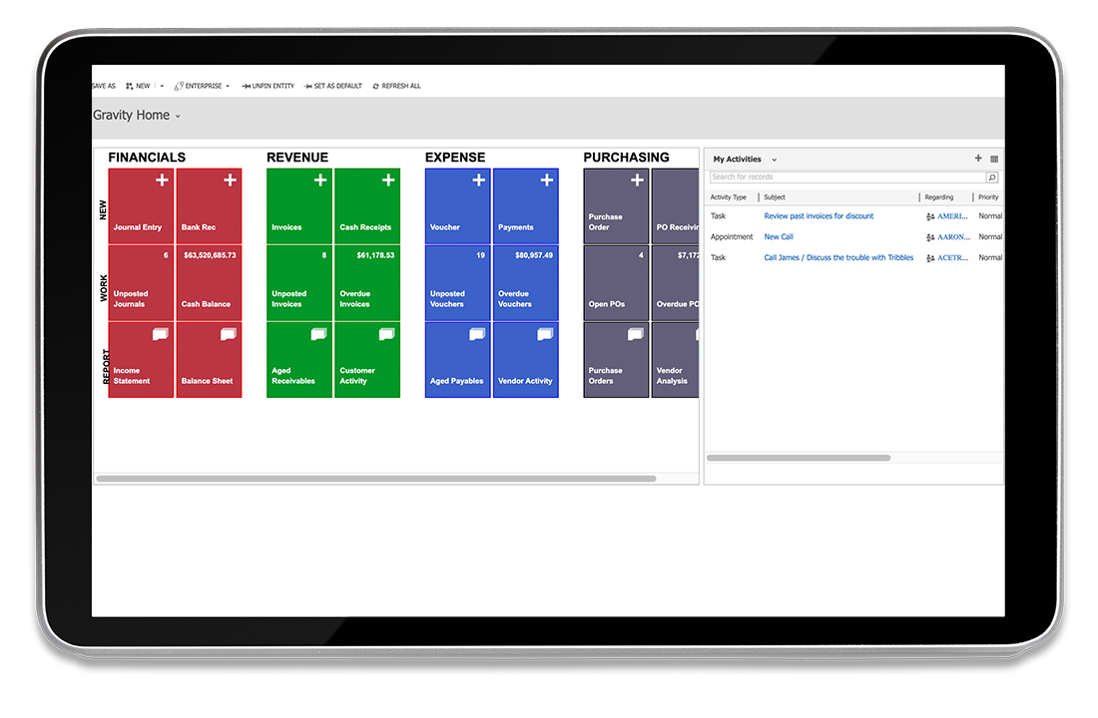
Task: Open Customer Activity report icon
Action: coord(386,334)
